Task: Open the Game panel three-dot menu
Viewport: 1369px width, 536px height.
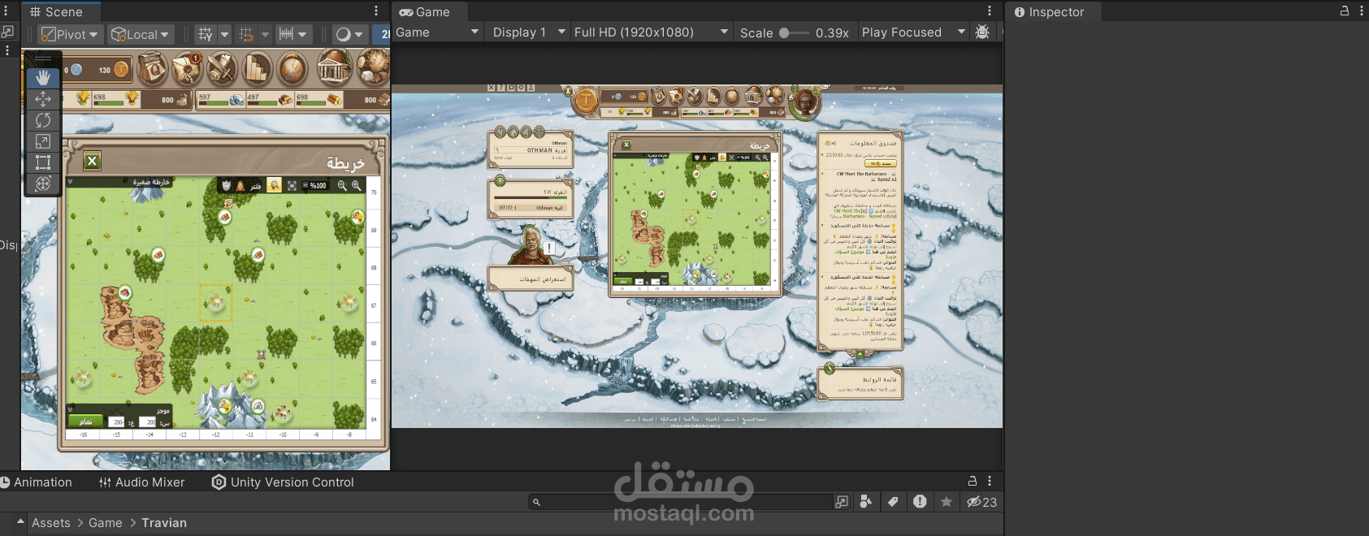Action: pos(990,11)
